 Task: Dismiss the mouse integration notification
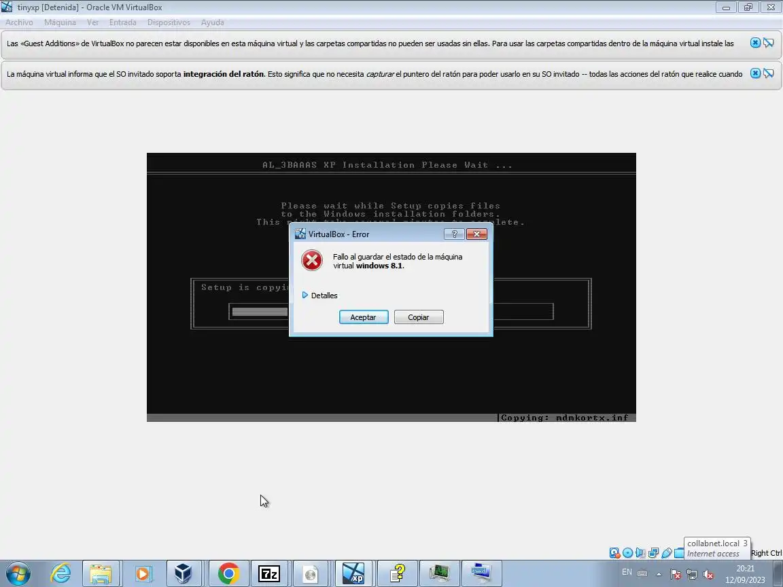(x=756, y=73)
